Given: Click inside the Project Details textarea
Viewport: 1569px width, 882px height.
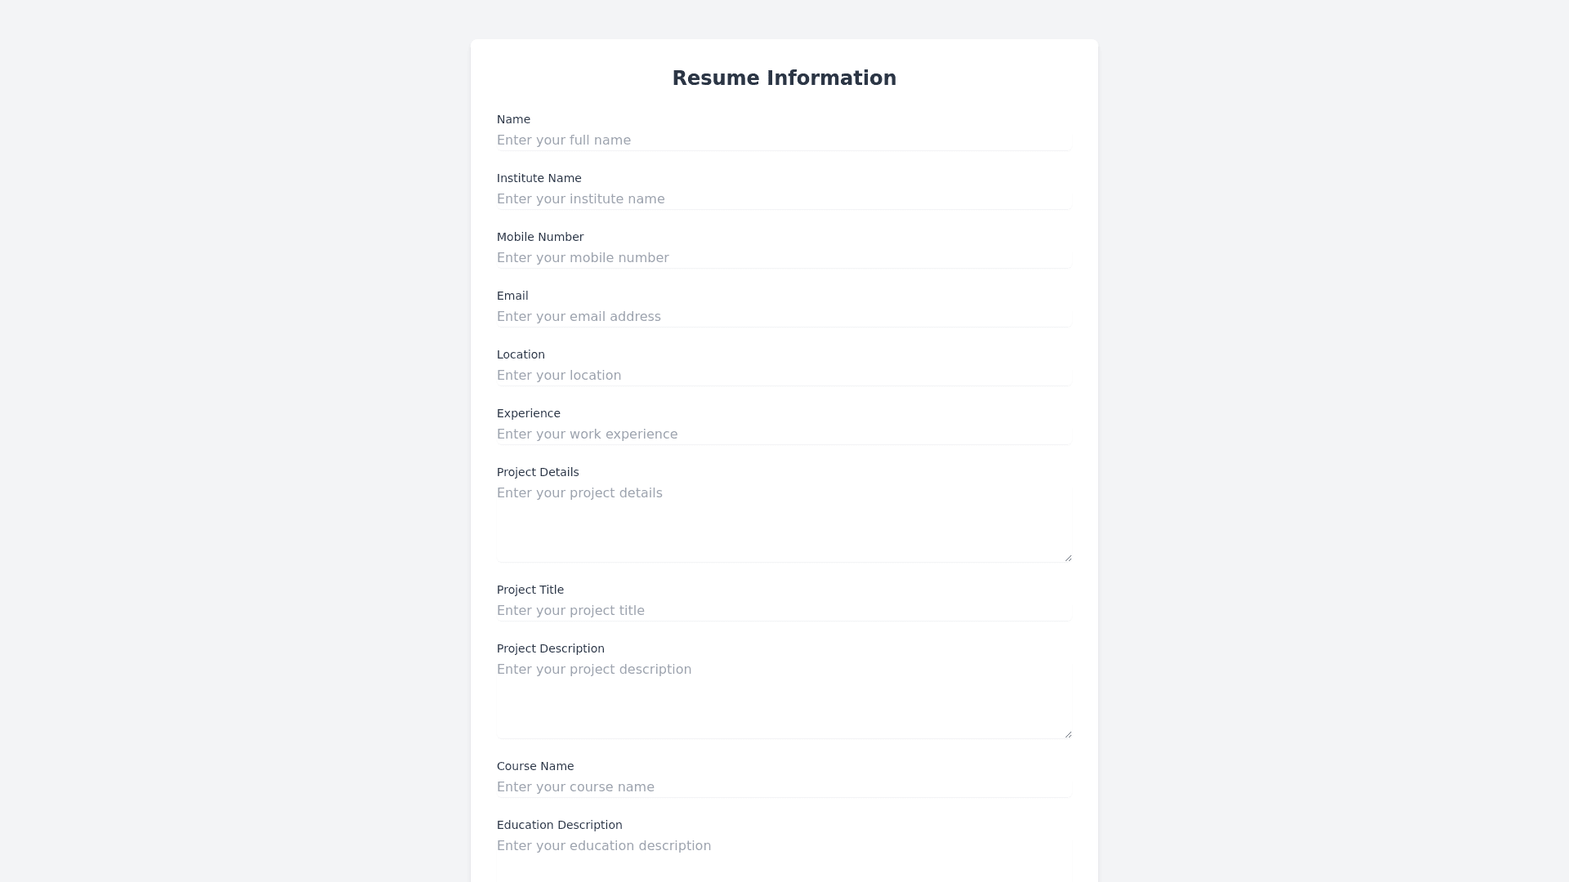Looking at the screenshot, I should (784, 523).
